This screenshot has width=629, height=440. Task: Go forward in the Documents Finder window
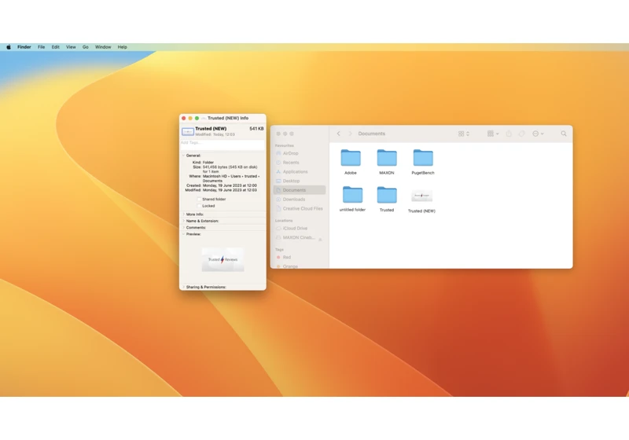coord(350,134)
